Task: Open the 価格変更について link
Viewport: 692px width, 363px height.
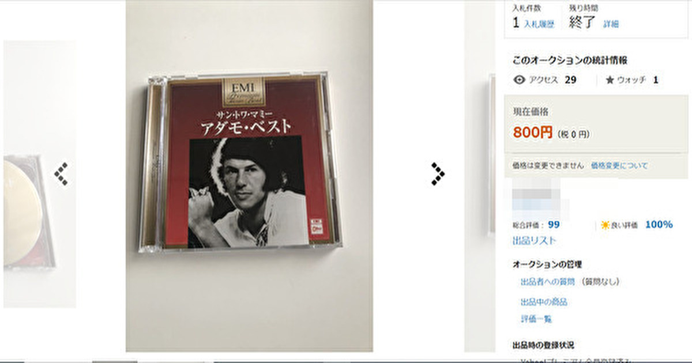Action: tap(619, 165)
